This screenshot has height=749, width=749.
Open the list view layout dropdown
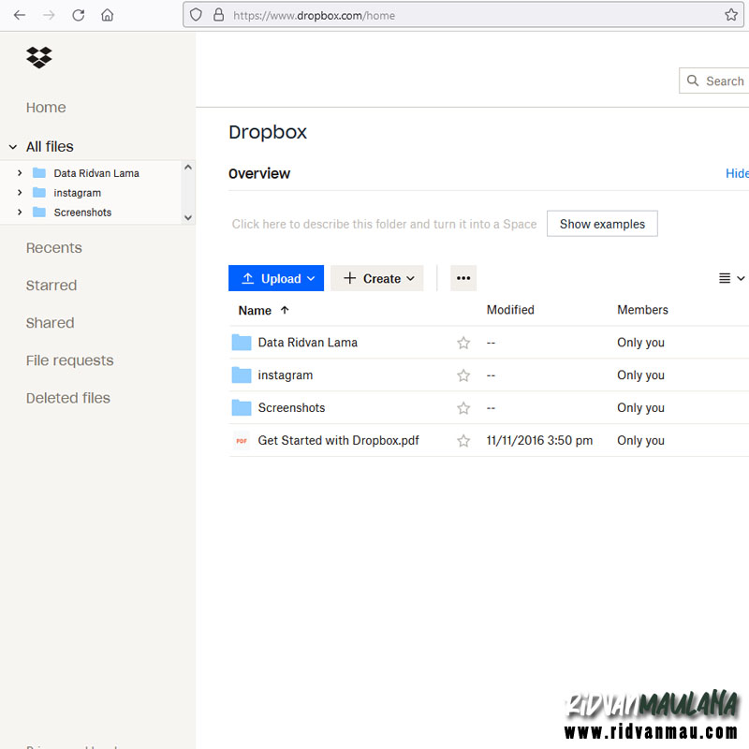click(731, 278)
